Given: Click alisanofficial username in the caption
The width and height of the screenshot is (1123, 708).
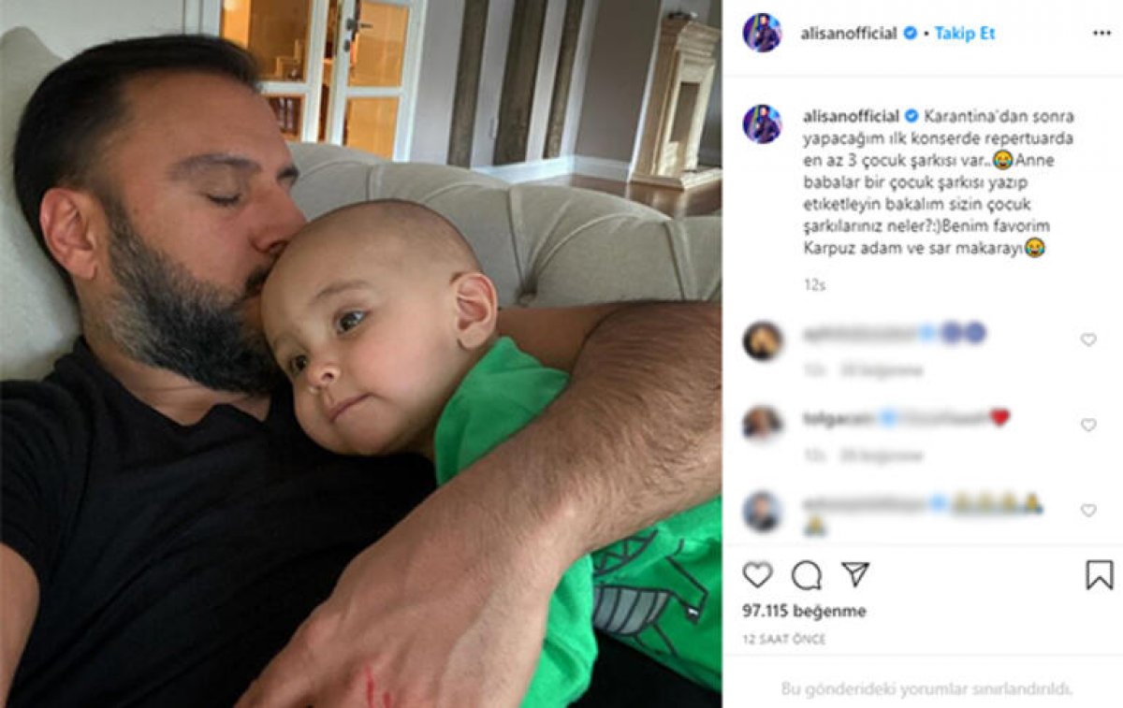Looking at the screenshot, I should [x=851, y=116].
